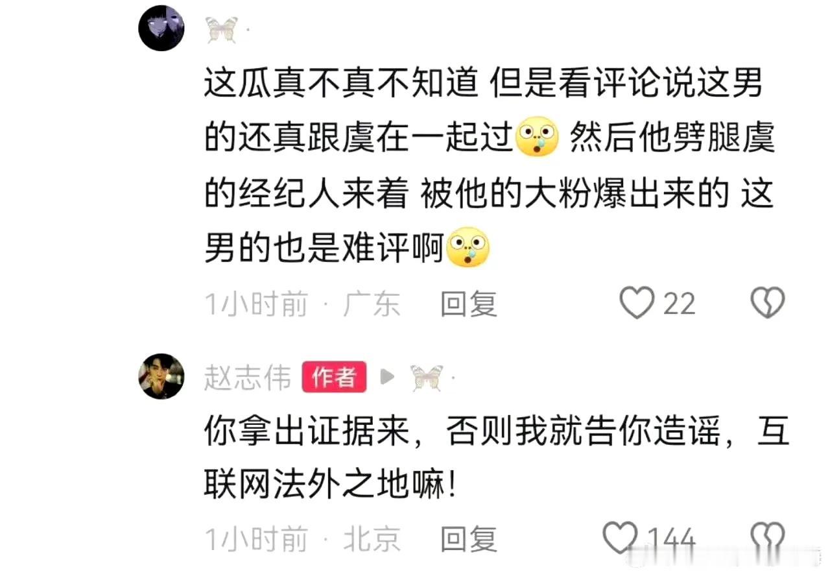
Task: Open 赵志伟's profile via username
Action: click(248, 378)
